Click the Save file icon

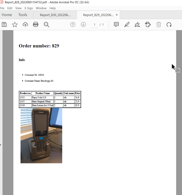tap(4, 25)
